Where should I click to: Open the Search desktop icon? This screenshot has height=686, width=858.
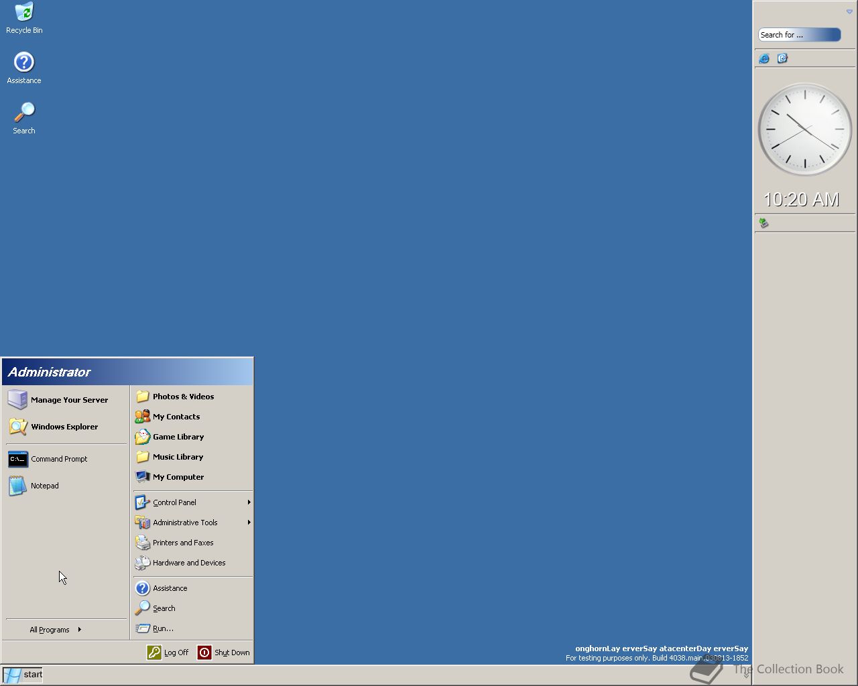(x=24, y=119)
